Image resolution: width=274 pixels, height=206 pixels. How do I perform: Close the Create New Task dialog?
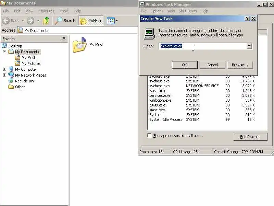point(253,19)
